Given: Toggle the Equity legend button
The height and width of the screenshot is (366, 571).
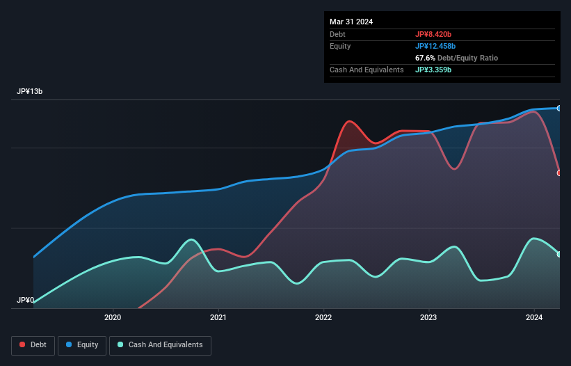Looking at the screenshot, I should tap(82, 345).
